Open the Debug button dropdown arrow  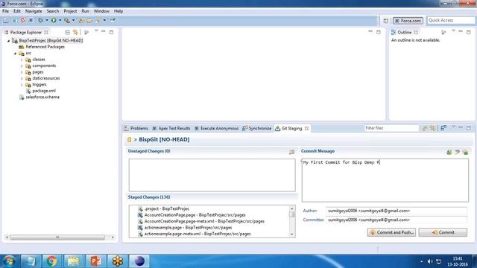[x=47, y=20]
